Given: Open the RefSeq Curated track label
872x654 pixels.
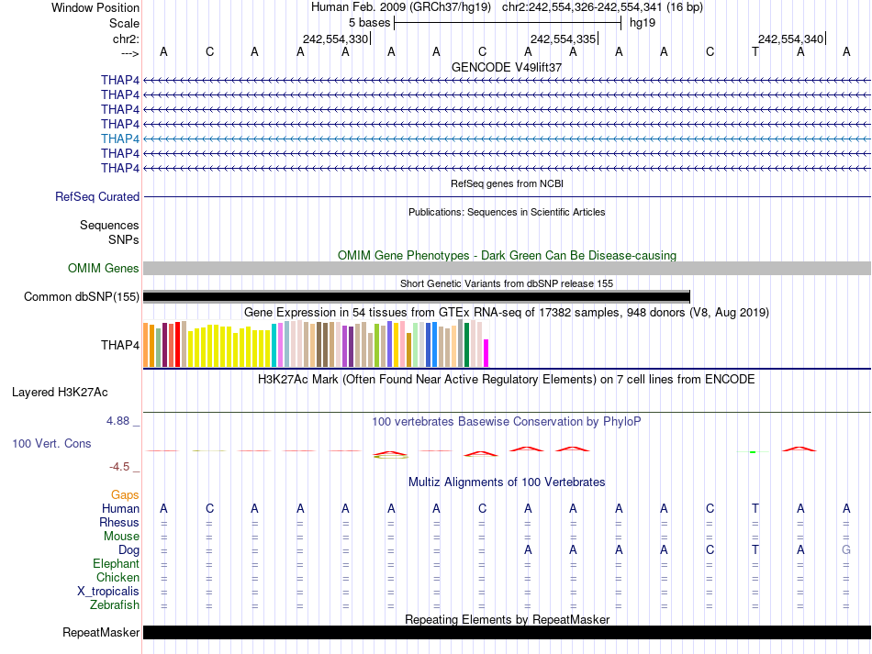Looking at the screenshot, I should (x=97, y=196).
